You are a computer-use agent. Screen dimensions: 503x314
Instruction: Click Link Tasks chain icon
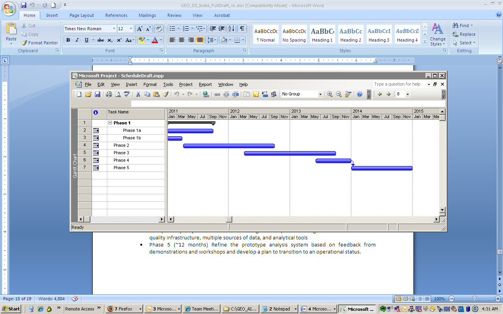coord(217,94)
